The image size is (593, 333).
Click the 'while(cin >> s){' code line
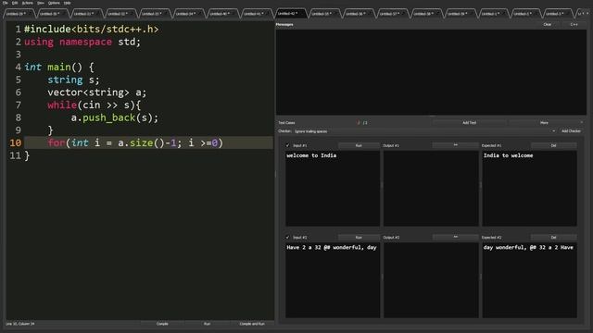(x=95, y=105)
